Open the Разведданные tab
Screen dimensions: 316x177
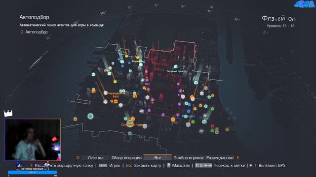click(x=220, y=158)
